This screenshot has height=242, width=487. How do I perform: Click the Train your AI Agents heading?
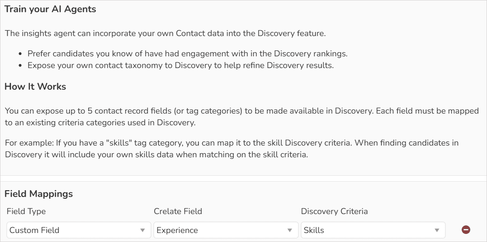[x=50, y=9]
